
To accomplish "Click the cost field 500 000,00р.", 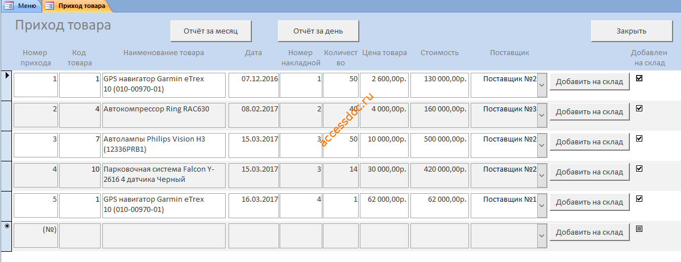I will [439, 145].
